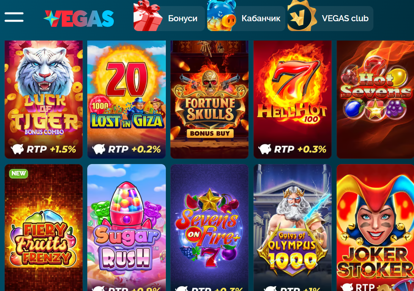Open the Joker Stoker game tile
The height and width of the screenshot is (291, 414).
375,227
